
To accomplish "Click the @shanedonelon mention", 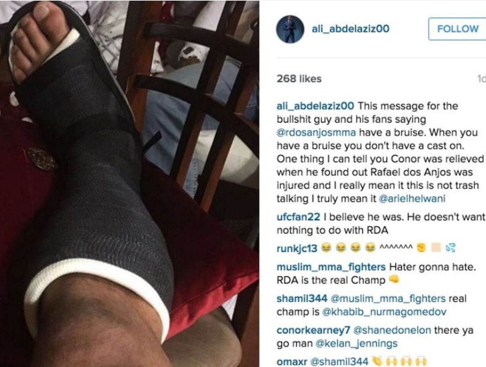I will pyautogui.click(x=392, y=330).
